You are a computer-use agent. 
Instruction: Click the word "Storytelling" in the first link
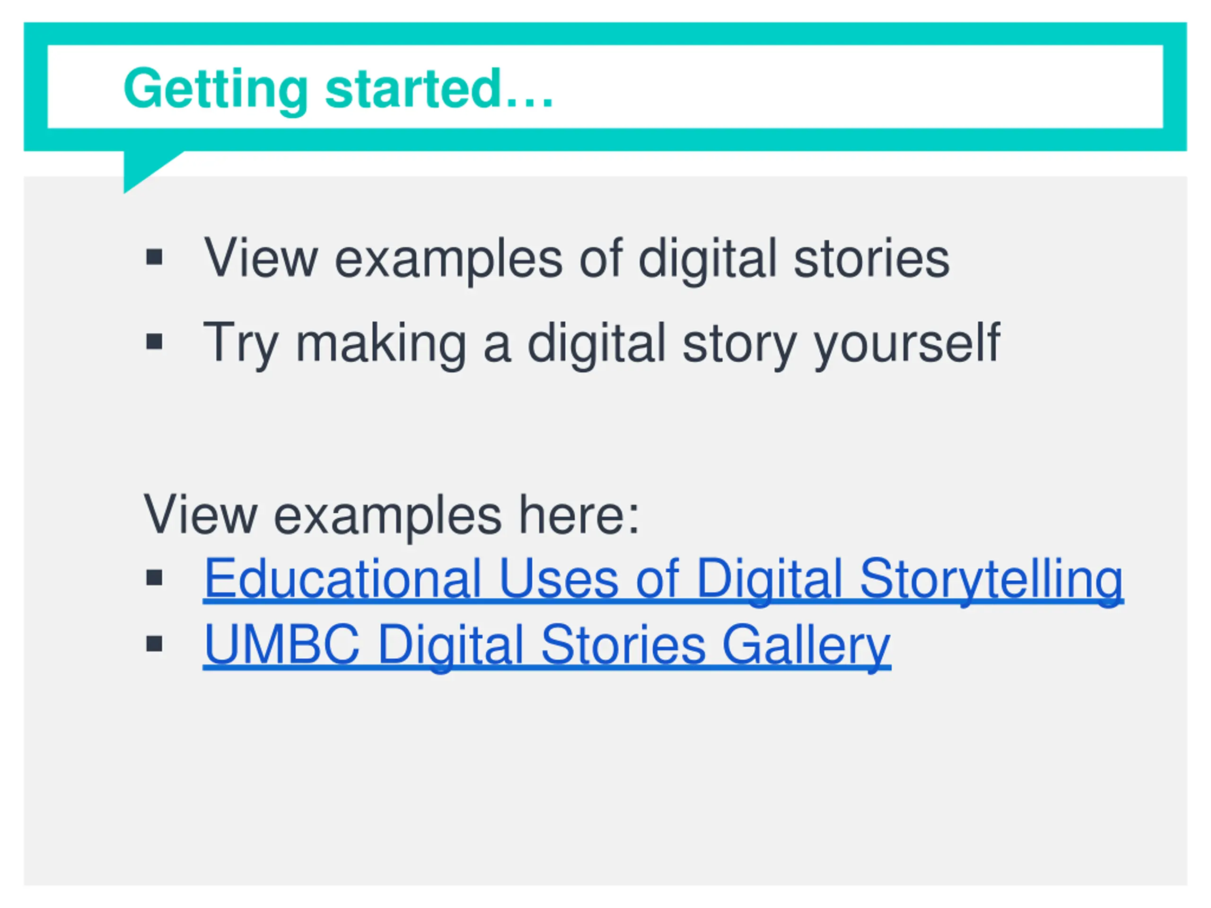(x=992, y=581)
